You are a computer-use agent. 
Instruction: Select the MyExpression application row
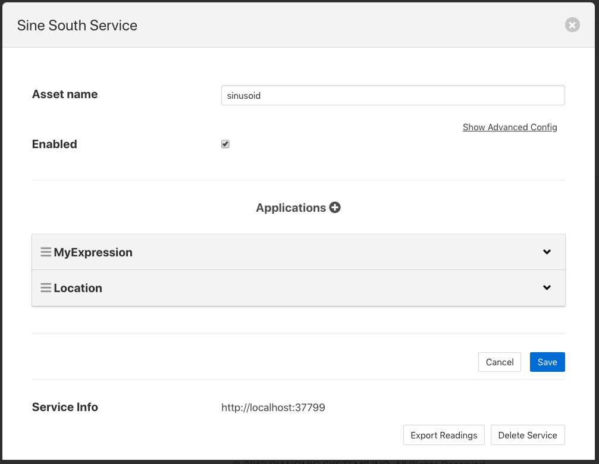coord(297,252)
